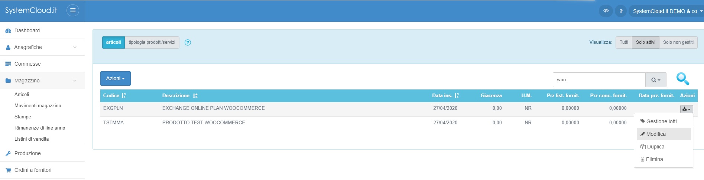The width and height of the screenshot is (704, 180).
Task: Click the circled question mark help icon
Action: [x=188, y=42]
